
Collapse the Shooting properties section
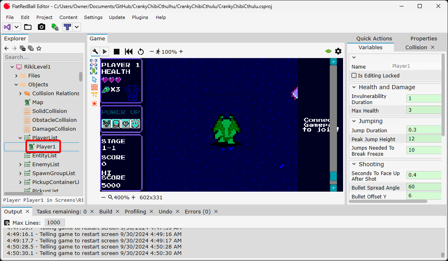(354, 164)
